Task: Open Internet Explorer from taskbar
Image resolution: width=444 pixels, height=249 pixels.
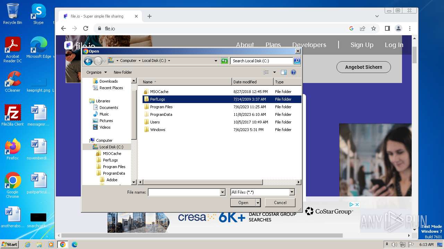Action: [x=28, y=245]
